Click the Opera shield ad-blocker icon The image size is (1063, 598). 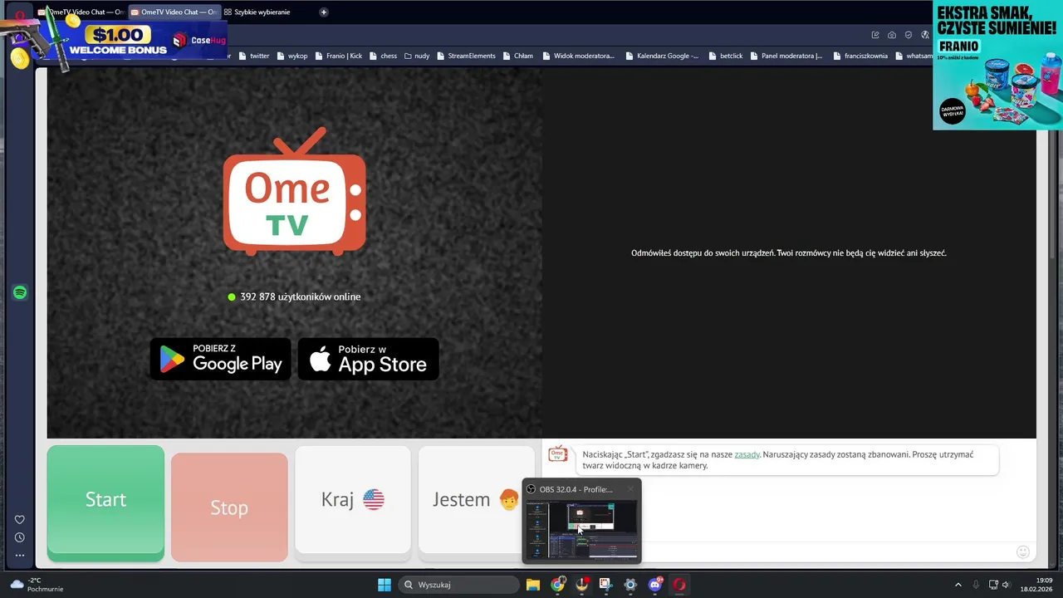[909, 35]
